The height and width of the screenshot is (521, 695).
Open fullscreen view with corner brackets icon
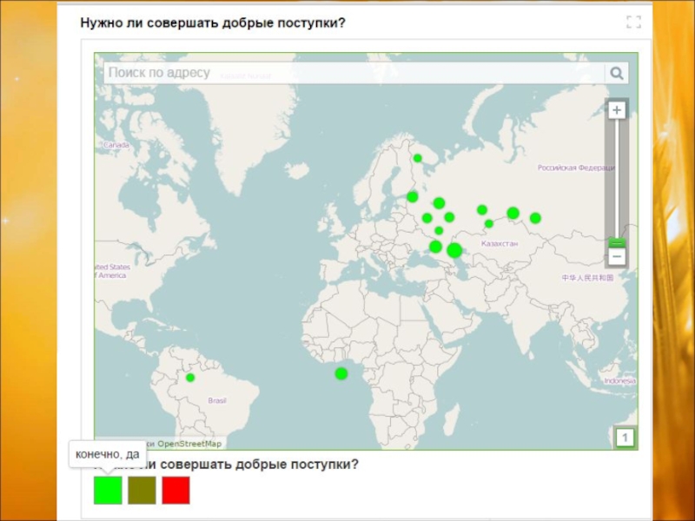(x=633, y=23)
